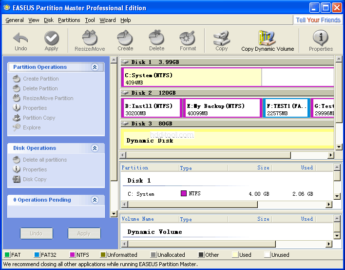Click the Unallocated legend color swatch
This screenshot has height=270, width=345.
point(153,255)
